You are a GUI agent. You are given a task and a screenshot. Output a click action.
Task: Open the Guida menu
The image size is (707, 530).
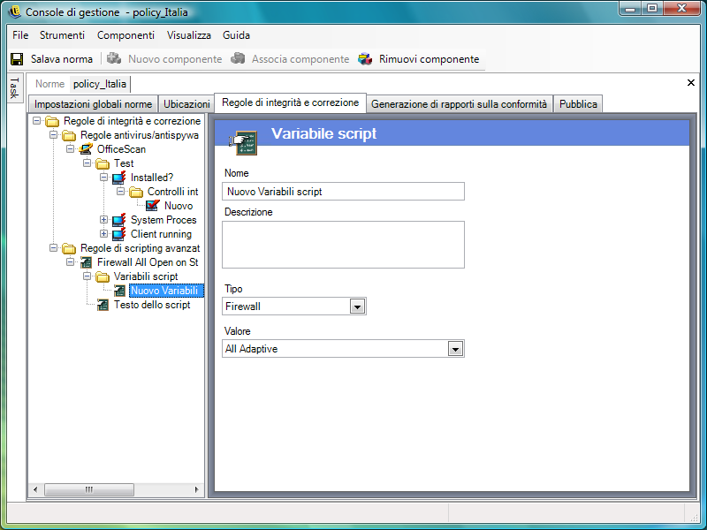tap(236, 35)
